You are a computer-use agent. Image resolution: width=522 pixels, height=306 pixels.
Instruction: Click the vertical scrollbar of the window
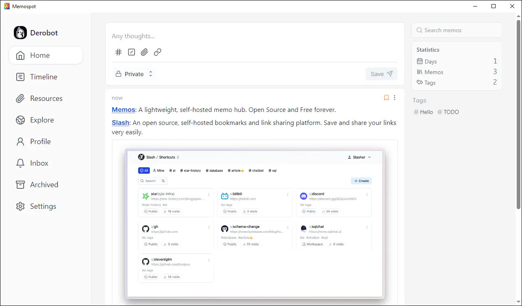point(518,114)
